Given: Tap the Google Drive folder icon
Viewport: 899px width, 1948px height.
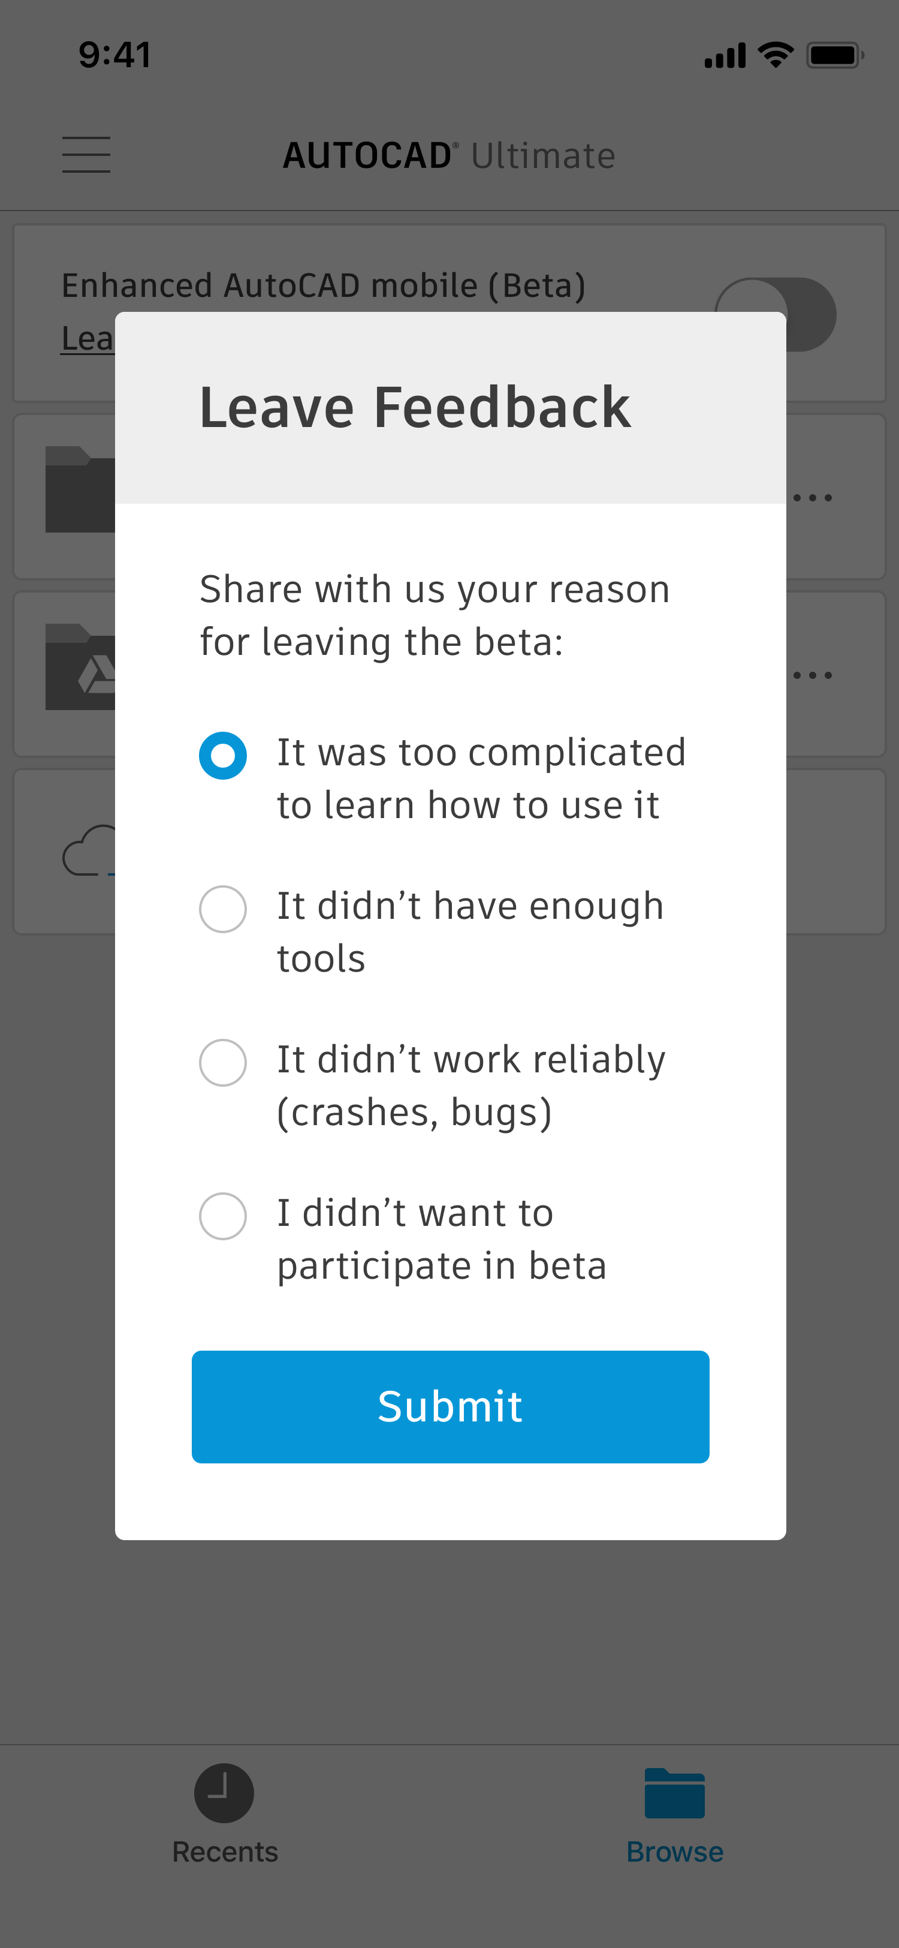Looking at the screenshot, I should coord(80,667).
